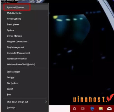This screenshot has height=112, width=114.
Task: Open Mobility Center from the menu
Action: point(25,13)
